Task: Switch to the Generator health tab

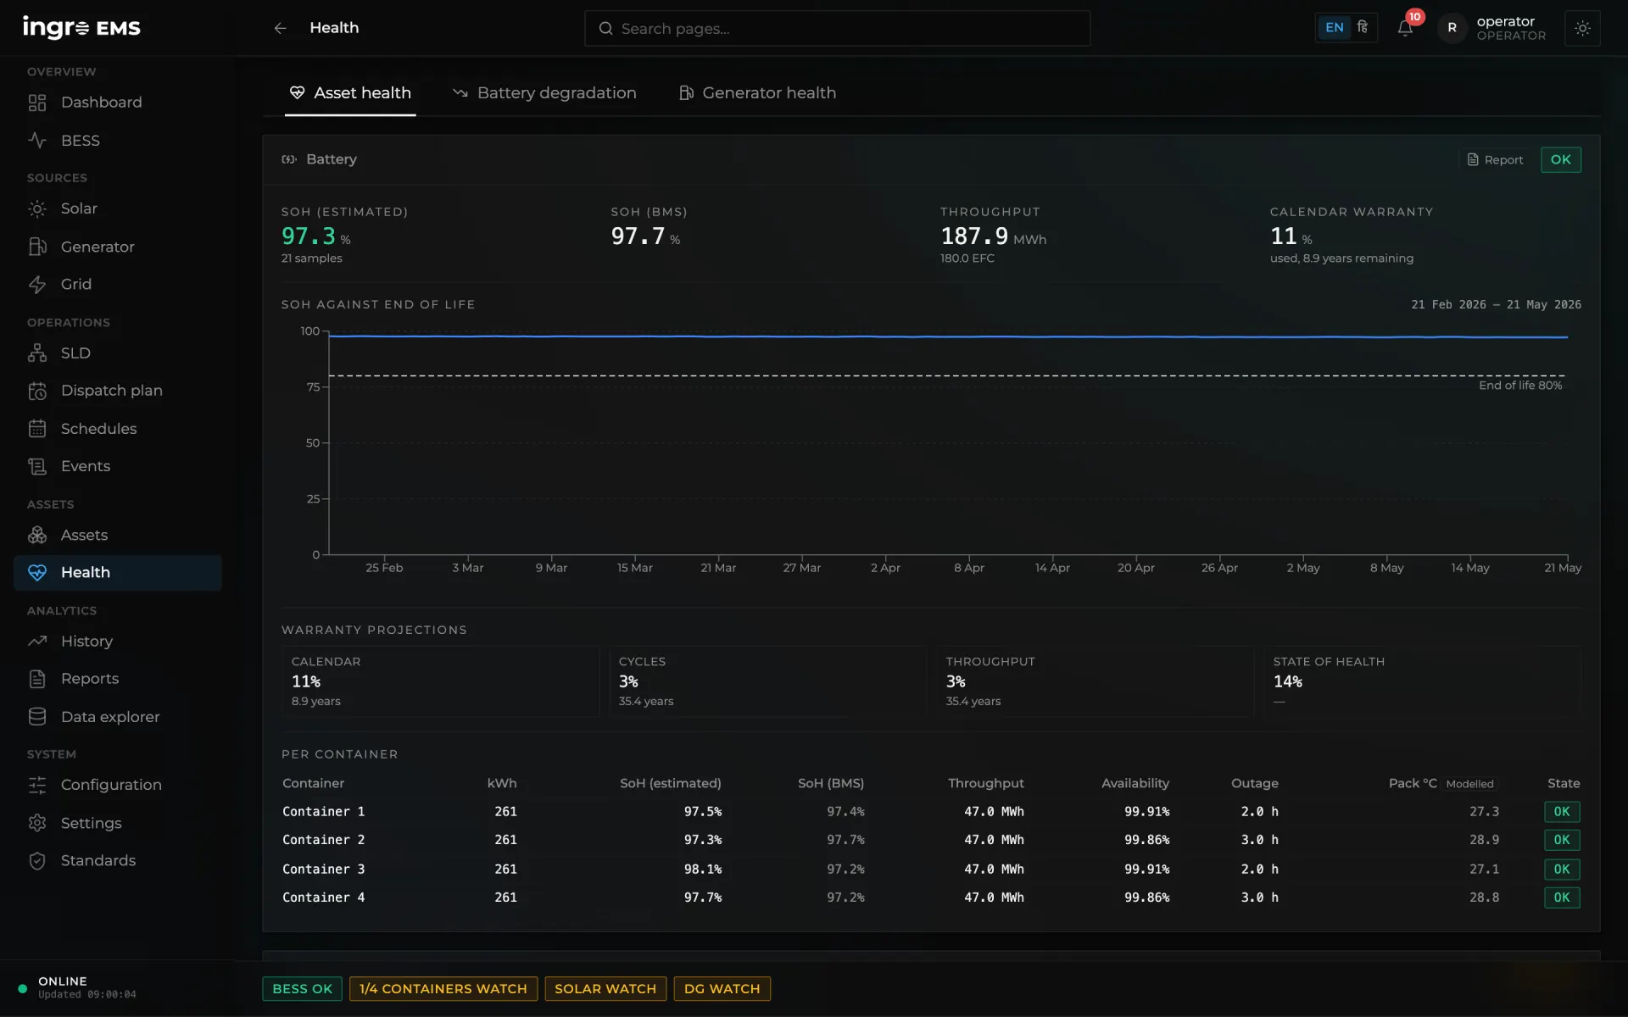Action: tap(757, 93)
